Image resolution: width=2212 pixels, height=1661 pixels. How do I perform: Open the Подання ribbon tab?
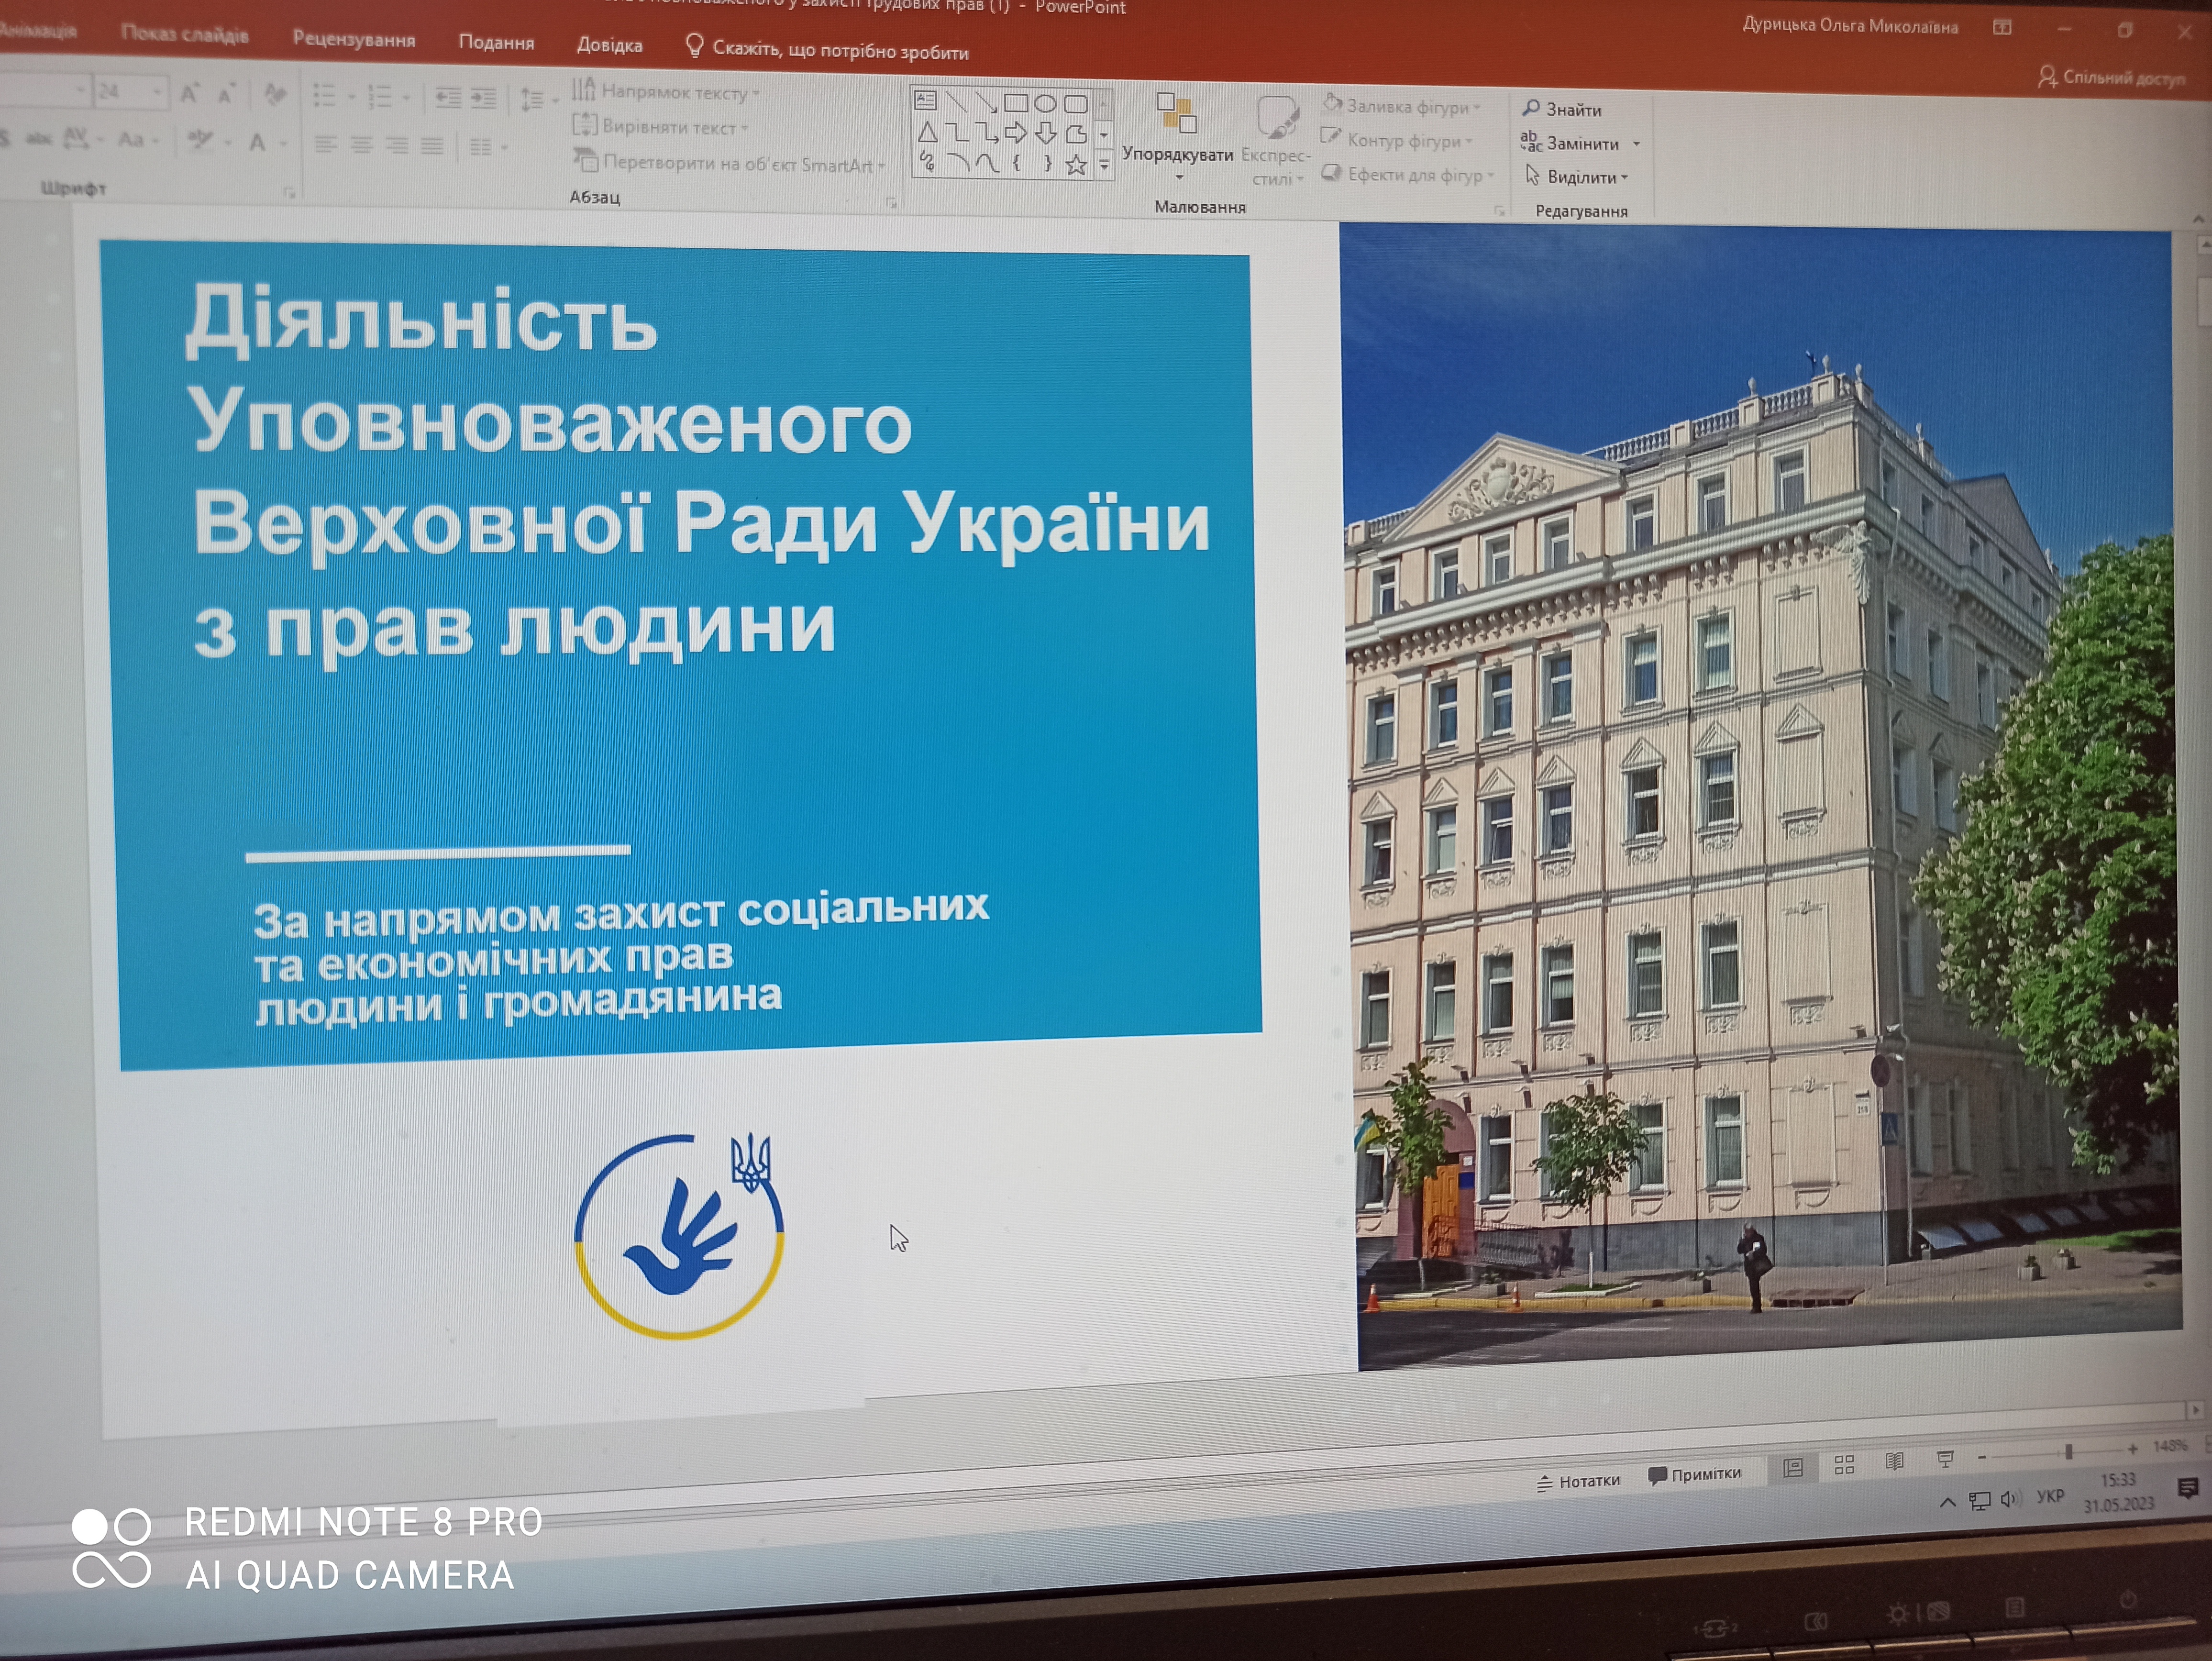pos(496,42)
